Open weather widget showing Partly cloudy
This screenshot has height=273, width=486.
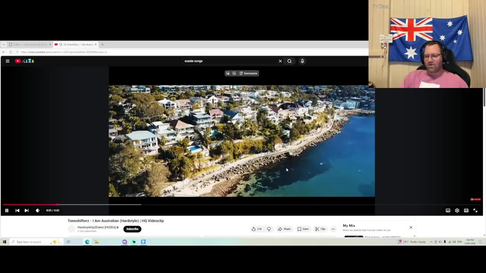pyautogui.click(x=412, y=242)
